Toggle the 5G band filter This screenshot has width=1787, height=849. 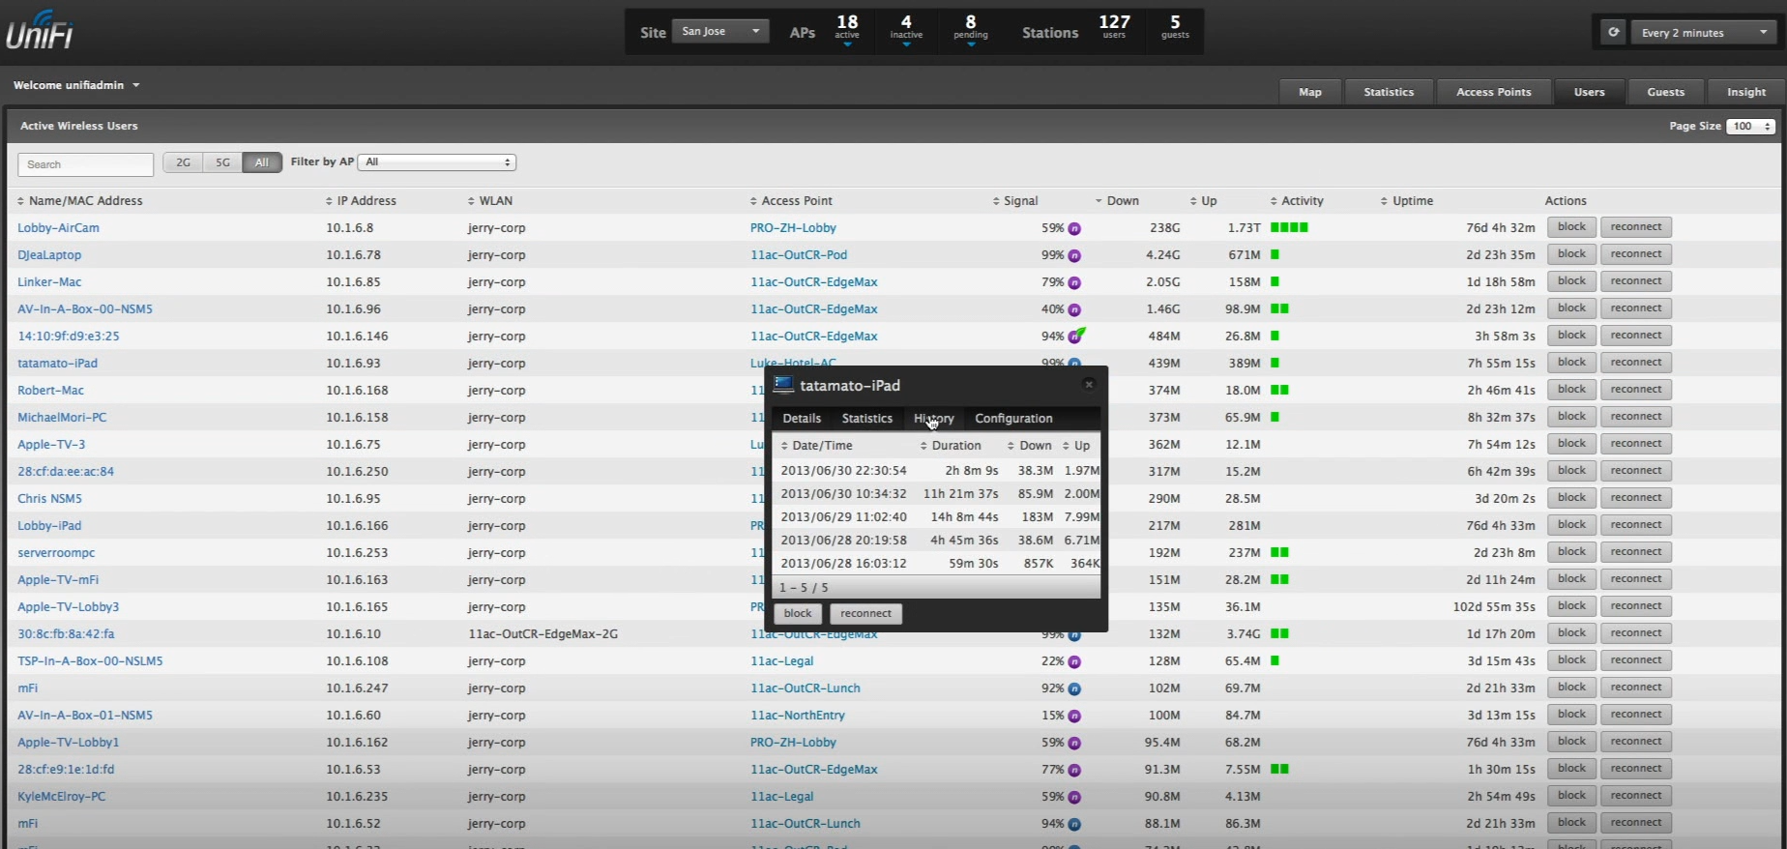click(x=222, y=162)
